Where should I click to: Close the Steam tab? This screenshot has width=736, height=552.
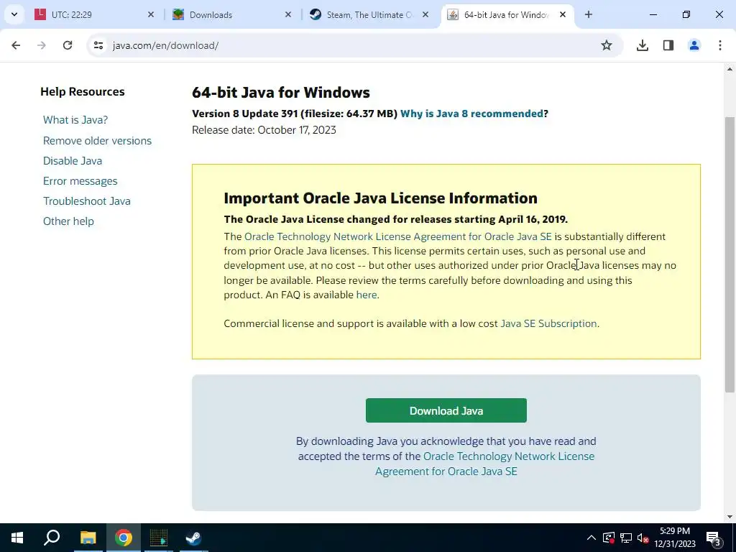click(x=425, y=14)
